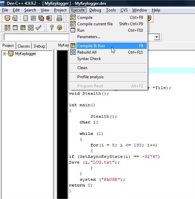Click the black editor gutter strip
The image size is (195, 199).
[62, 124]
